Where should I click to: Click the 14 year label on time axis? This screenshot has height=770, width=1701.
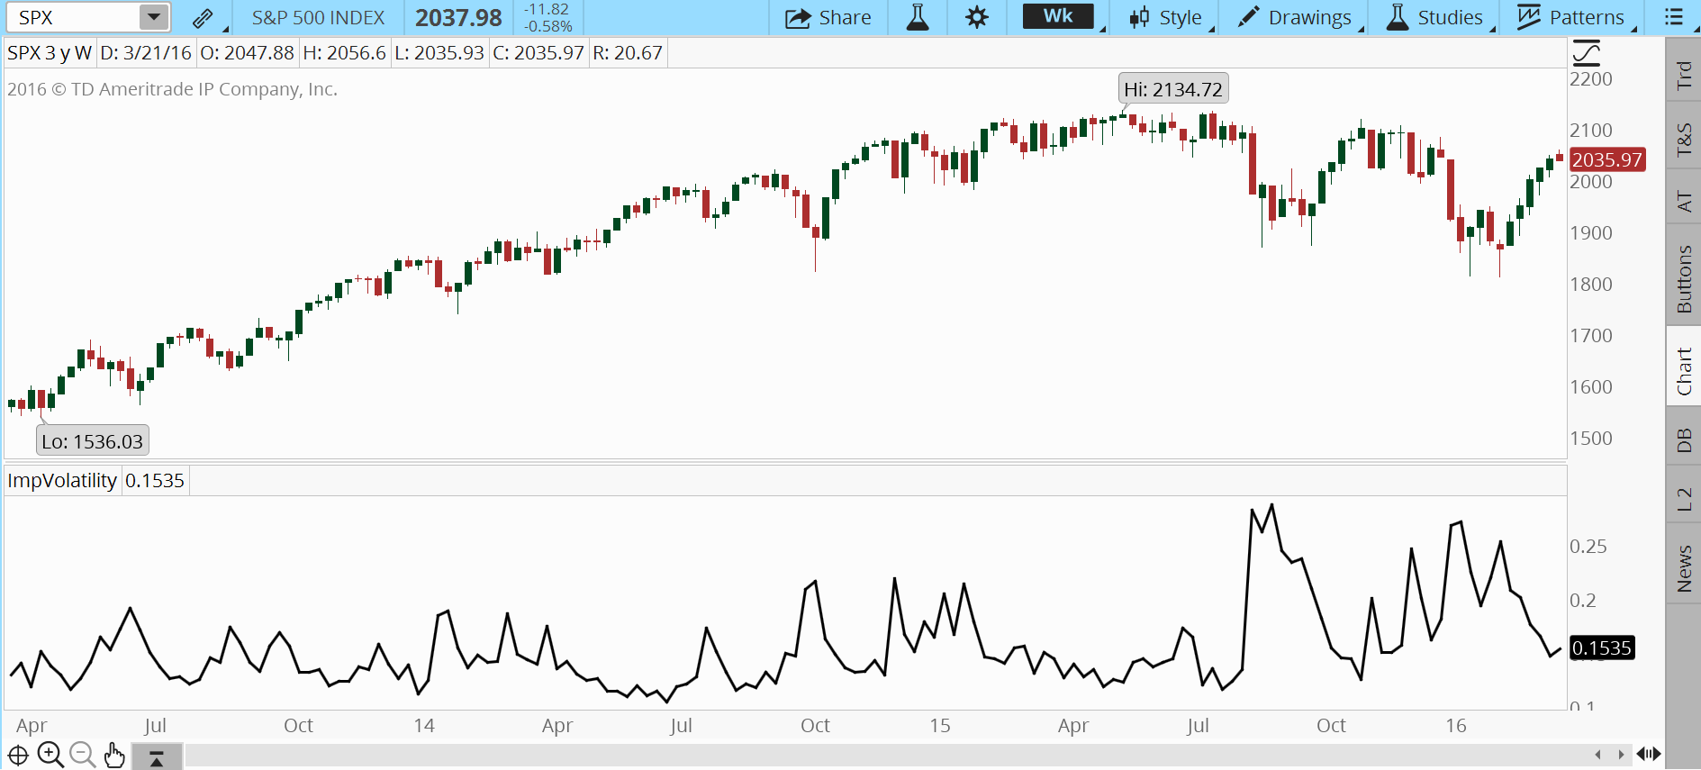click(x=424, y=725)
